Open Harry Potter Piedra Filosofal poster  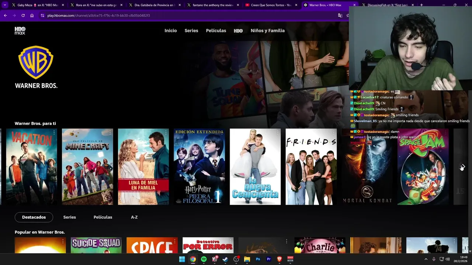click(x=199, y=167)
